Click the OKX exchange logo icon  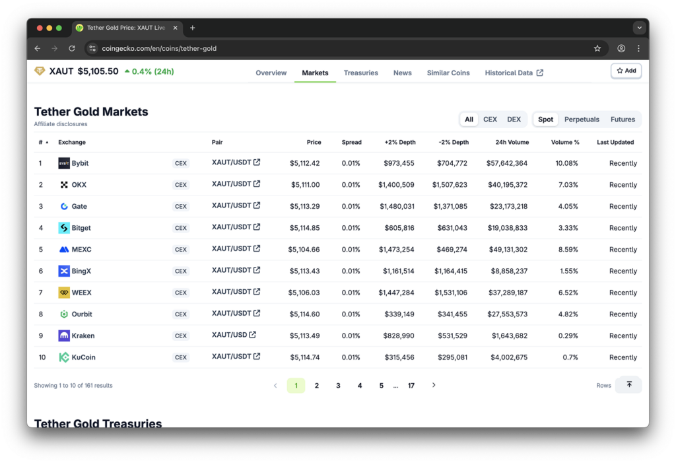(x=64, y=185)
